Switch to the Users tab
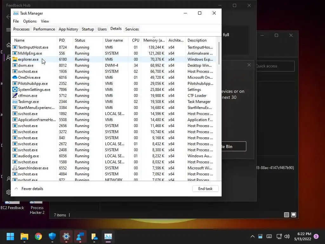 click(x=102, y=29)
